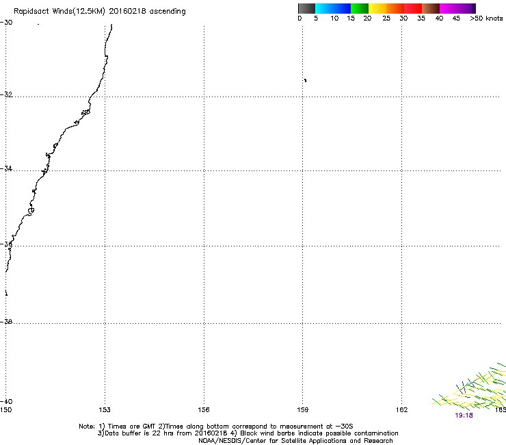This screenshot has width=506, height=445.
Task: Click the small island marker near 159
Action: [305, 80]
